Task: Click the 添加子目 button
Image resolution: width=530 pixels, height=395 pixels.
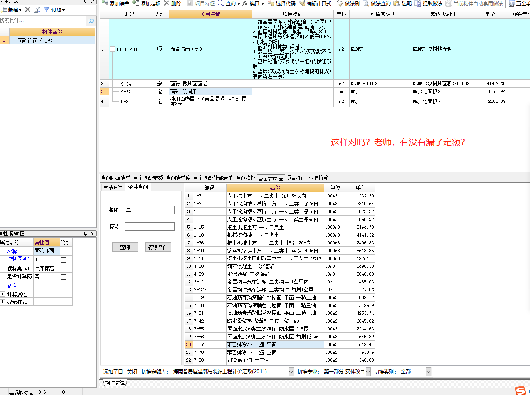Action: point(113,372)
